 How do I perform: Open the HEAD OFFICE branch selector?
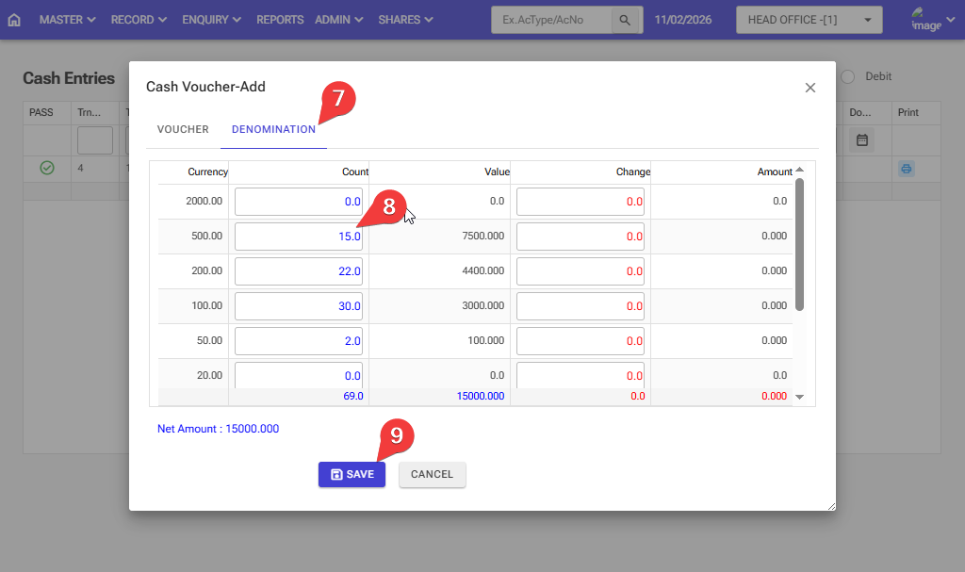[809, 20]
